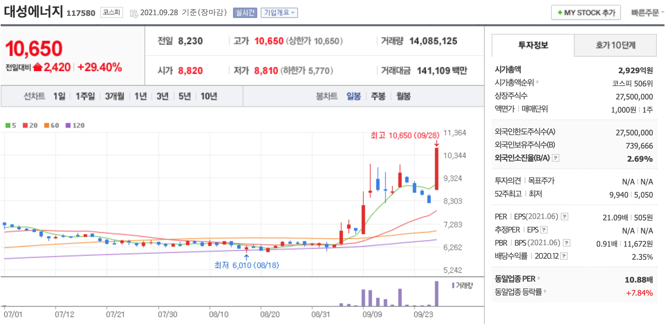
Task: Switch to the 투자정보 tab
Action: point(533,45)
